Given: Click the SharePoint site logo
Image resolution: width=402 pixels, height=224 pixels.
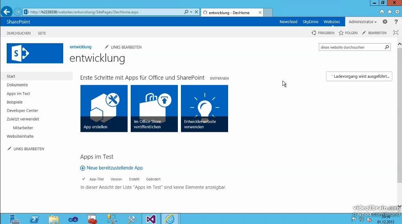Looking at the screenshot, I should pos(35,53).
